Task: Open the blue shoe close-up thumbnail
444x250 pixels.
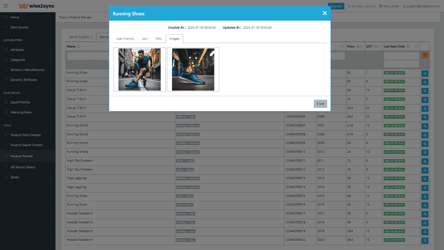Action: [193, 69]
